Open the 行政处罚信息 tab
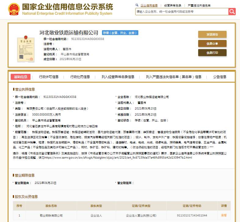 (x=80, y=77)
